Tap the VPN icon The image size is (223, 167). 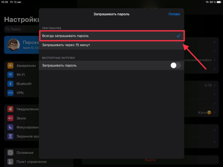[11, 93]
